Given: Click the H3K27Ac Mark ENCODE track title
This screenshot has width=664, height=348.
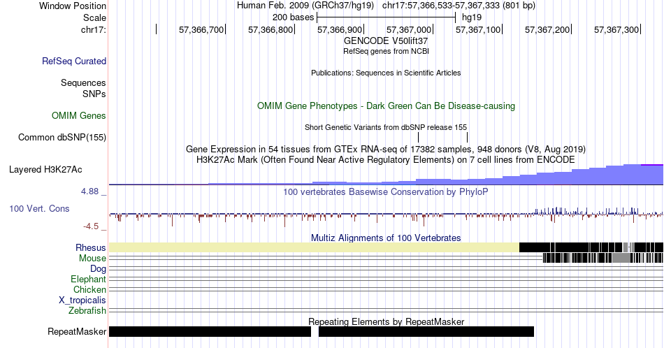Looking at the screenshot, I should [x=386, y=159].
